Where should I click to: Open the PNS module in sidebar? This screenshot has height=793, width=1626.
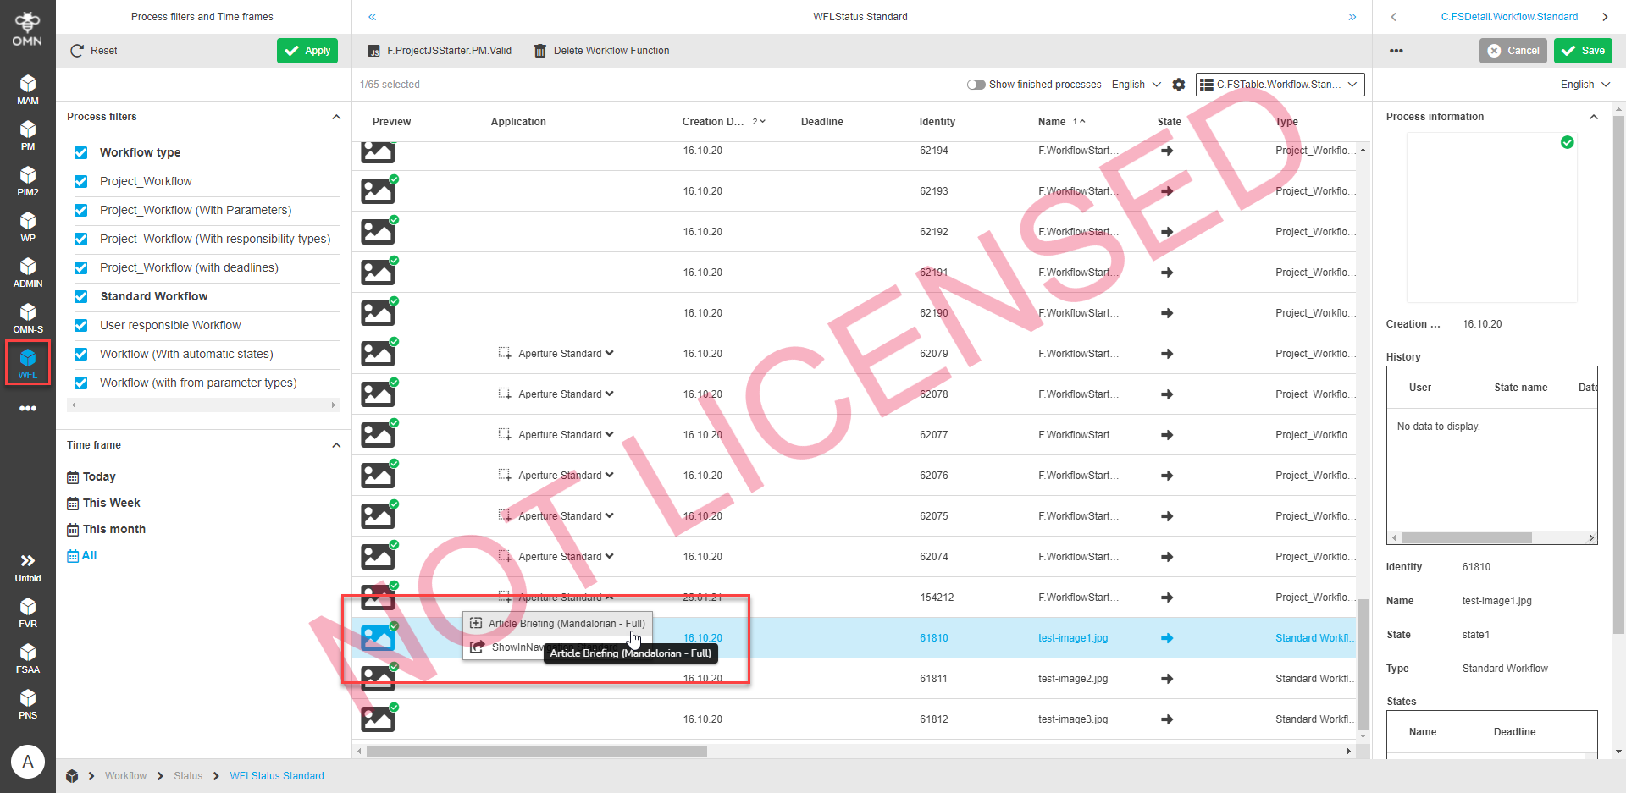[28, 703]
